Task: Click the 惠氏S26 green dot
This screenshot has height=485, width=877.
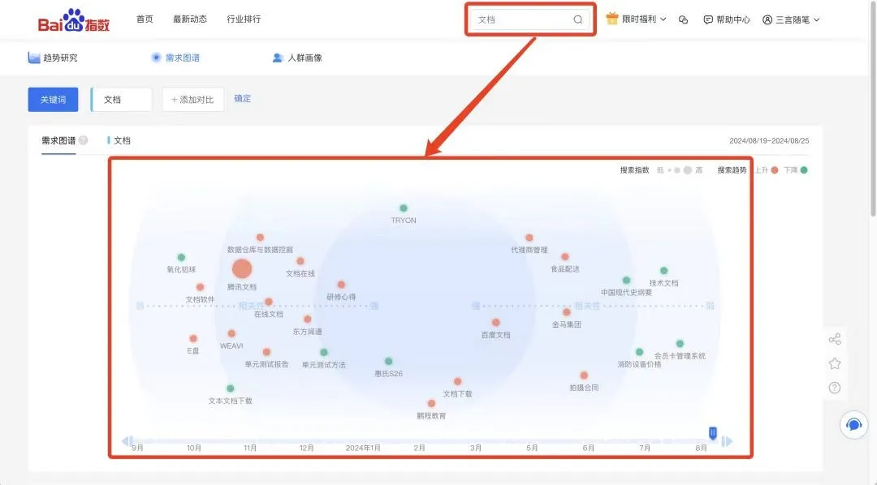Action: pyautogui.click(x=388, y=361)
